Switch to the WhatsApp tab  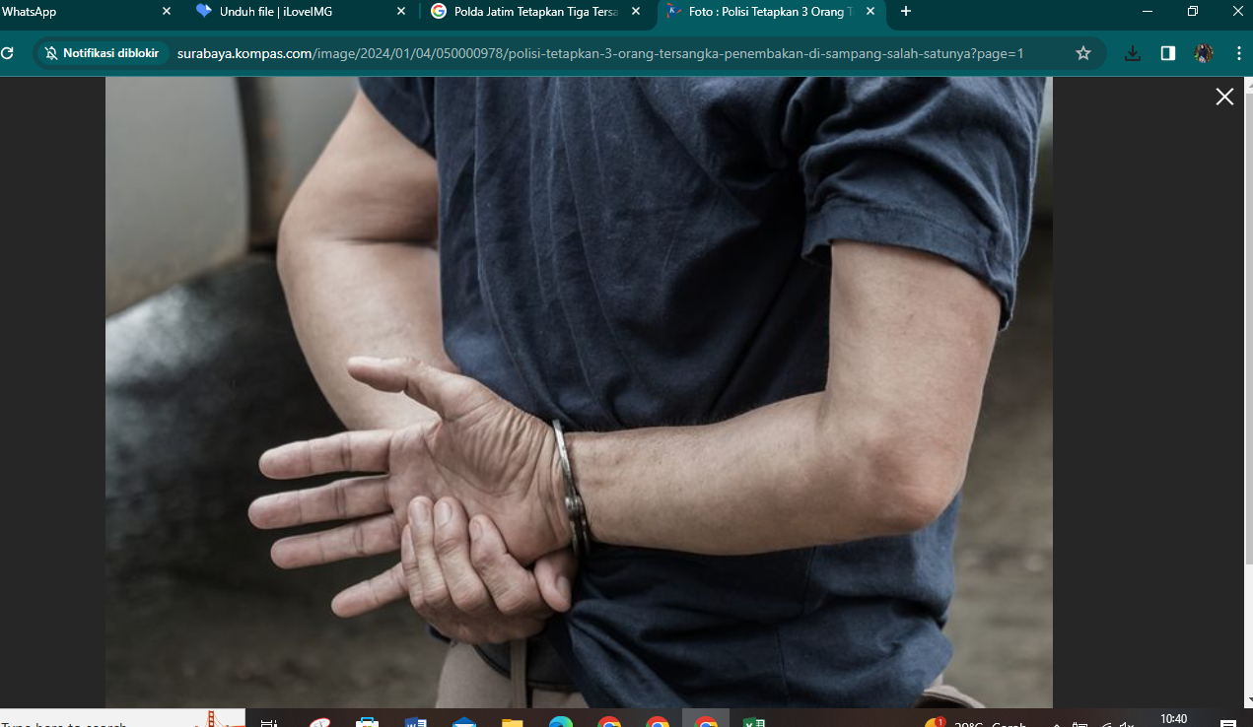click(81, 12)
